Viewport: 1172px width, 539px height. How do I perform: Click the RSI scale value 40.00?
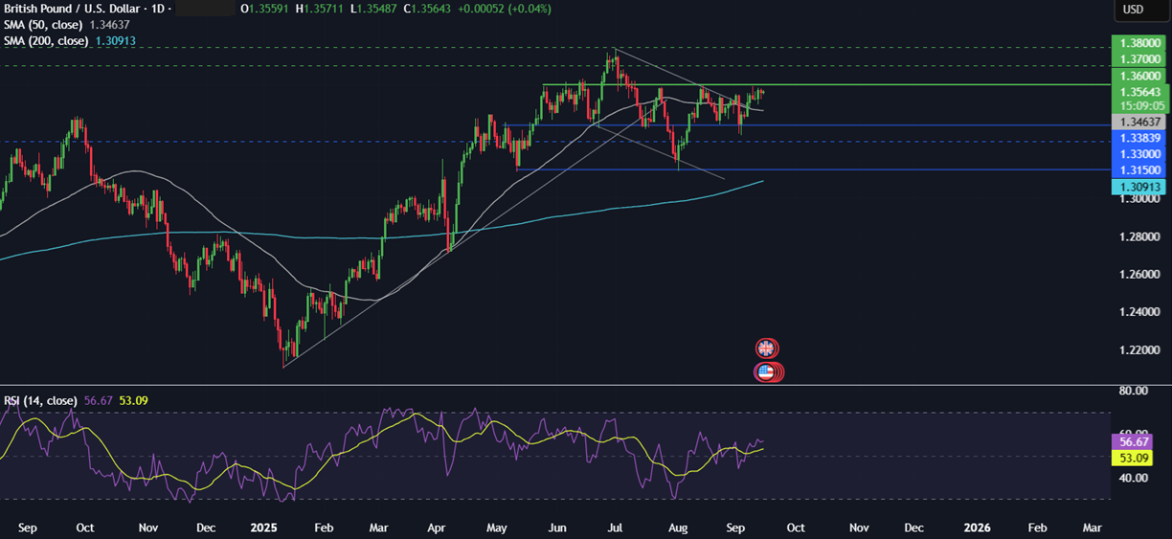coord(1132,478)
